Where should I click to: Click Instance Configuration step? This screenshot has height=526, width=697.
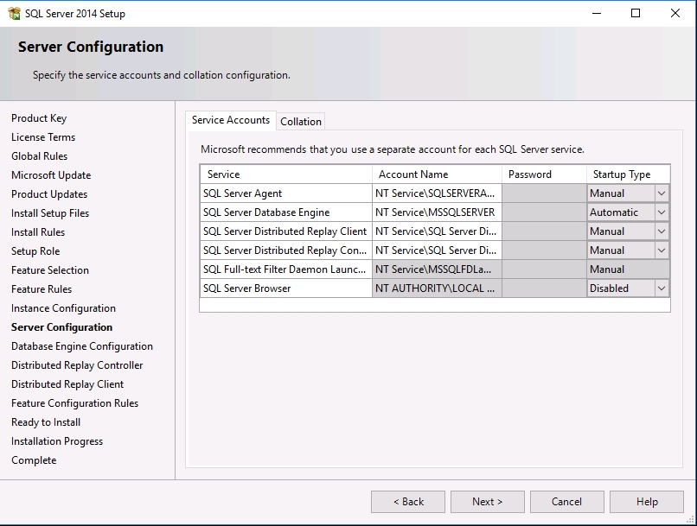coord(63,308)
